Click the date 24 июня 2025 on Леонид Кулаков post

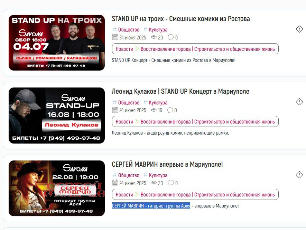(133, 110)
